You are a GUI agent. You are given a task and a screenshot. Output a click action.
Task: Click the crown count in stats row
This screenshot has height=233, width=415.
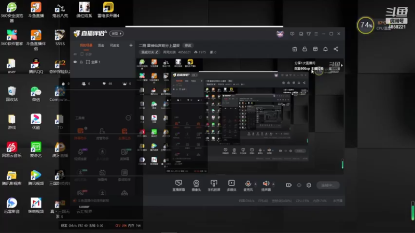[127, 83]
